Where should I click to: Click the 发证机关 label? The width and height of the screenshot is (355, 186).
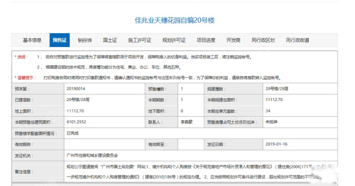(x=24, y=155)
